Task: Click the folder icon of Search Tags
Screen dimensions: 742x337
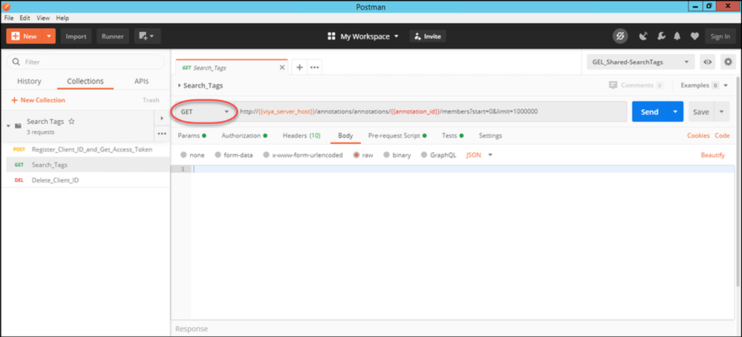Action: coord(18,126)
